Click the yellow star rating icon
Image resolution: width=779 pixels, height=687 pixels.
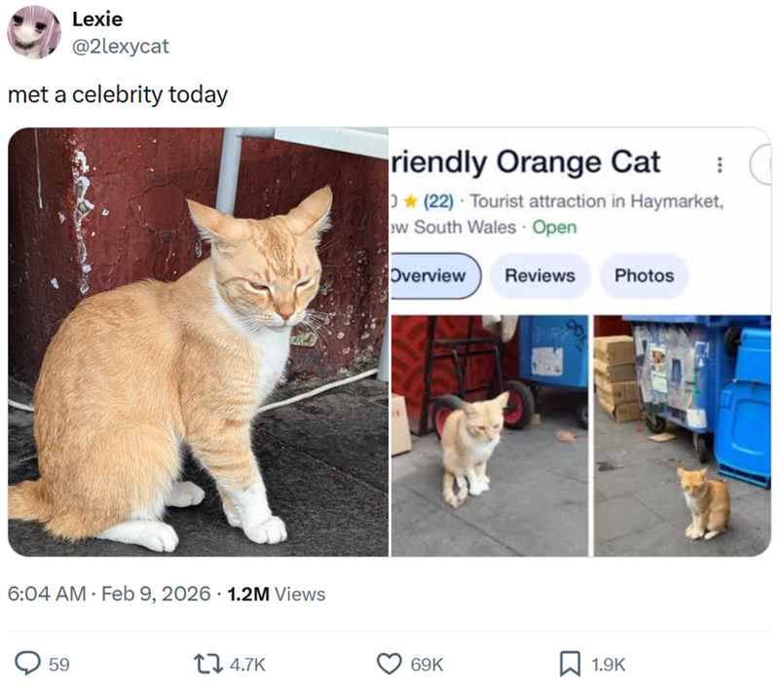click(x=411, y=201)
